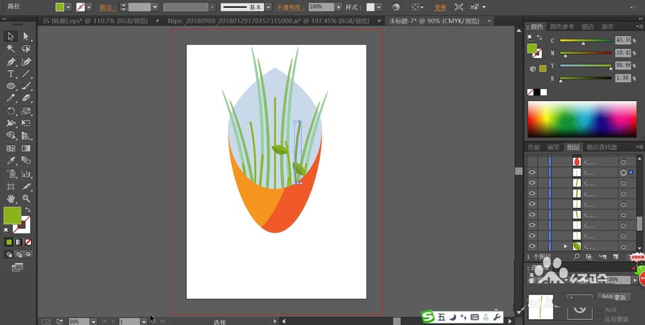Swap fill and stroke in the toolbox
Image resolution: width=645 pixels, height=325 pixels.
coord(28,210)
